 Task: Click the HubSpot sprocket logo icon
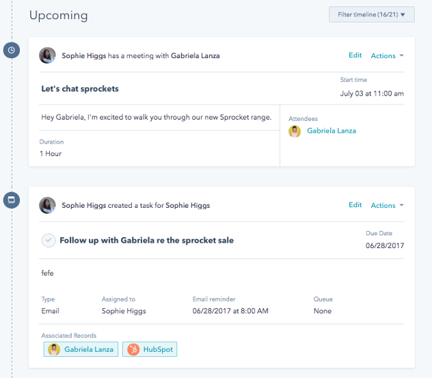133,349
